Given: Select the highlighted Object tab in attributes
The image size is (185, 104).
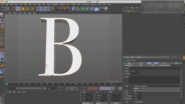Looking at the screenshot, I should tap(153, 63).
